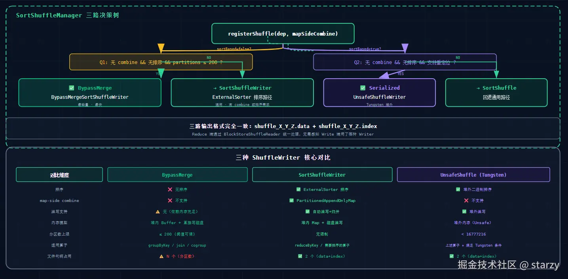The width and height of the screenshot is (568, 279).
Task: Click the red cross in the BypassMerge map-side combine cell
Action: pos(170,201)
